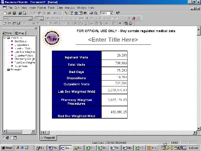Click the last icon on the report toolbar
The image size is (201, 151).
coord(131,23)
